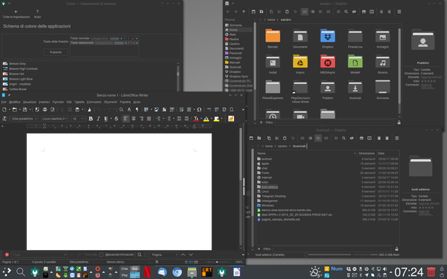447x279 pixels.
Task: Align text left in Writer toolbar
Action: point(126,119)
